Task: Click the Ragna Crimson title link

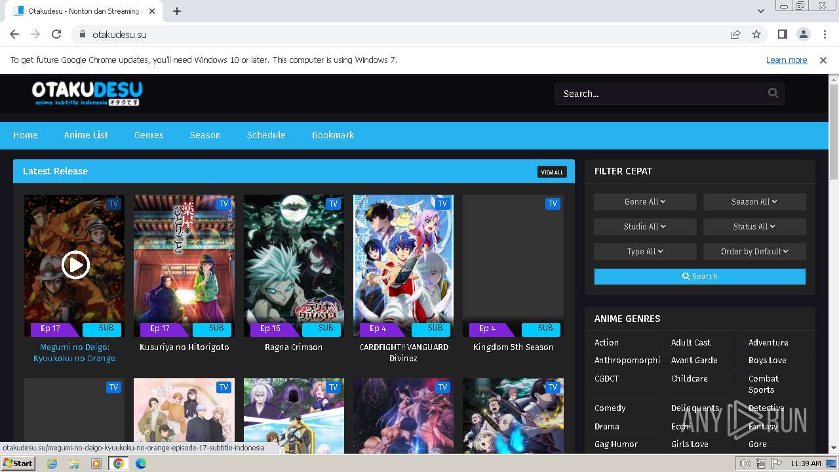Action: click(x=294, y=347)
